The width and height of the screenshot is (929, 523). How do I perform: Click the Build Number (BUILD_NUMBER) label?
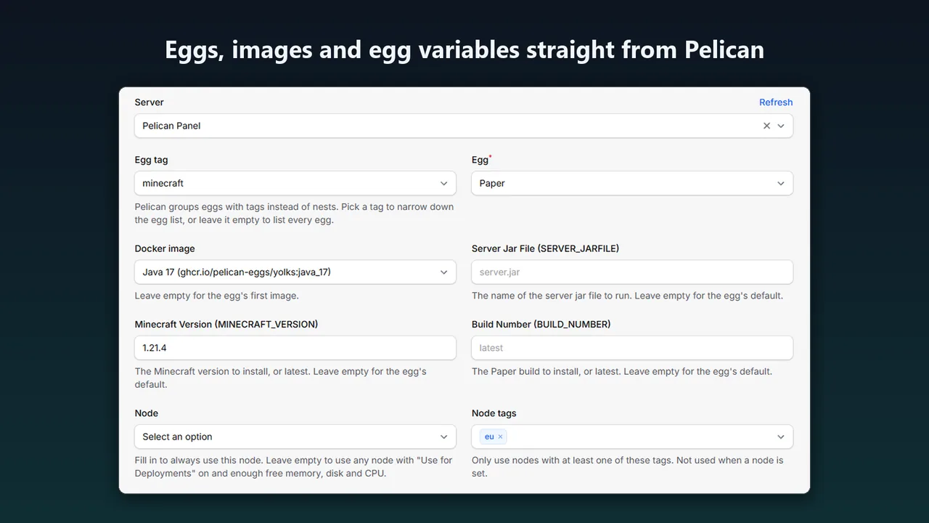[541, 324]
